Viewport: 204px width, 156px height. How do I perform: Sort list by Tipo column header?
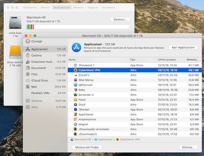point(143,60)
